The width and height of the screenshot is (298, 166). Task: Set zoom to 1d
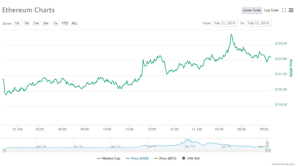17,23
